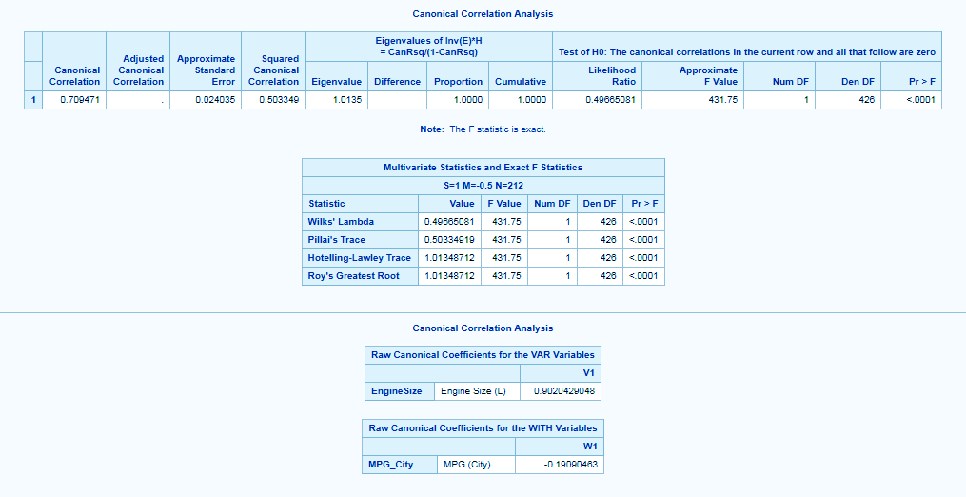The width and height of the screenshot is (966, 497).
Task: Click the Pillai's Trace row label
Action: (x=336, y=239)
